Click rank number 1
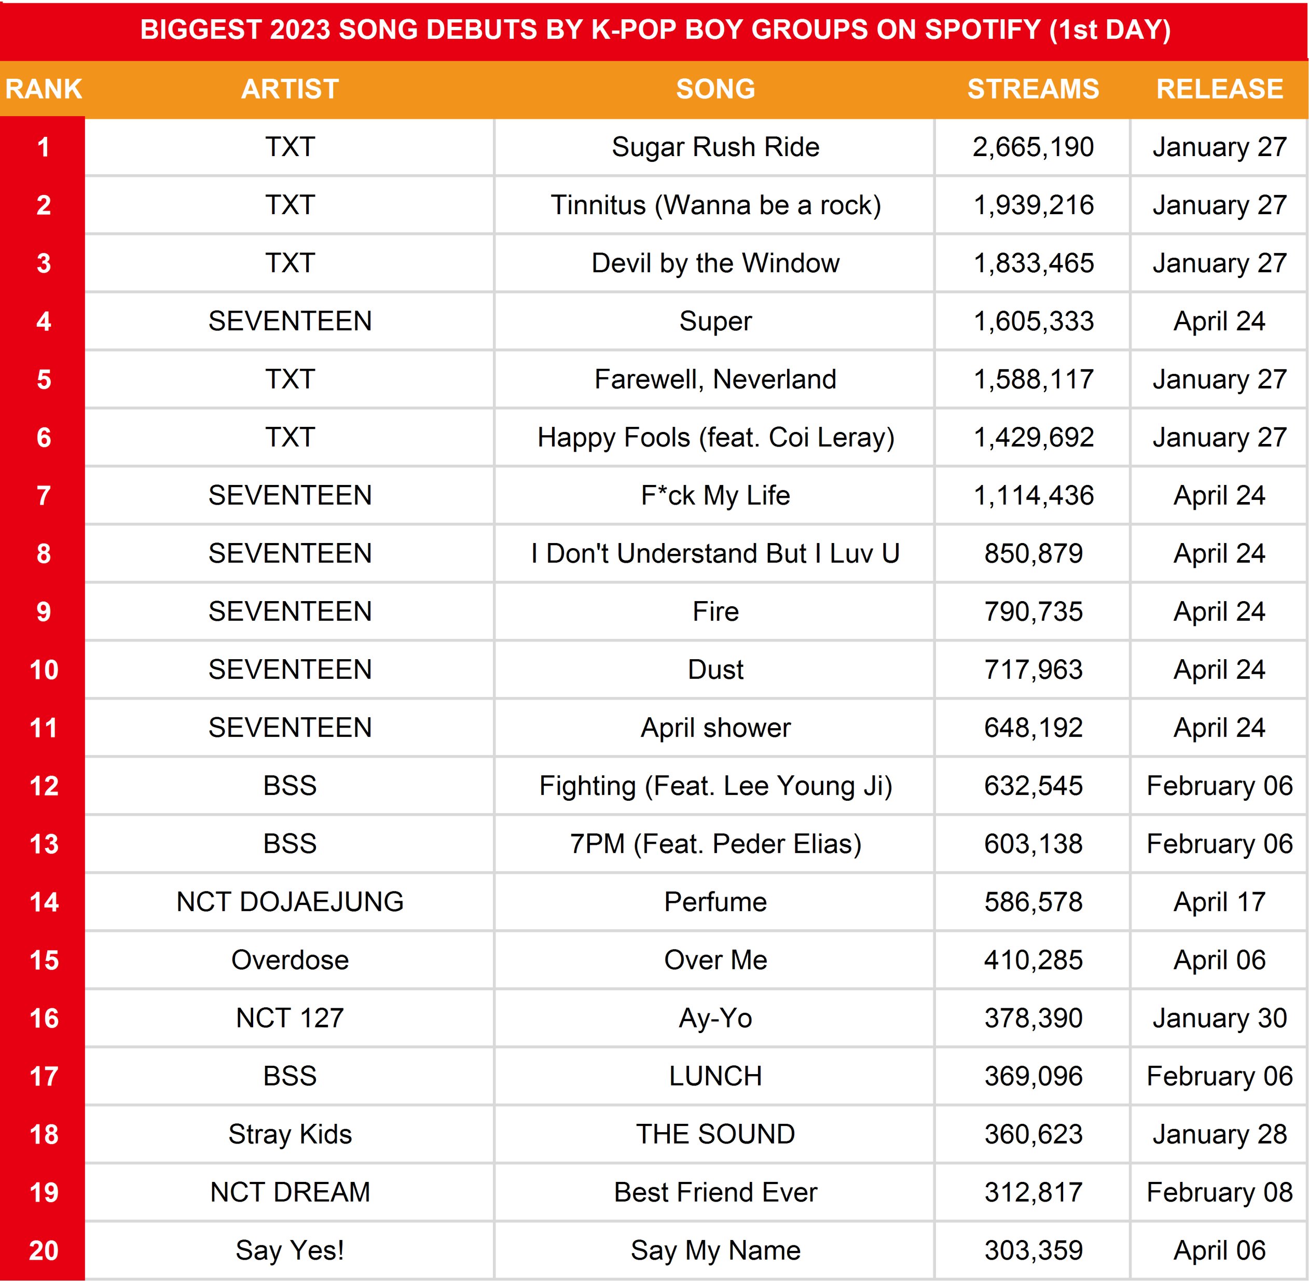This screenshot has width=1309, height=1281. 44,147
